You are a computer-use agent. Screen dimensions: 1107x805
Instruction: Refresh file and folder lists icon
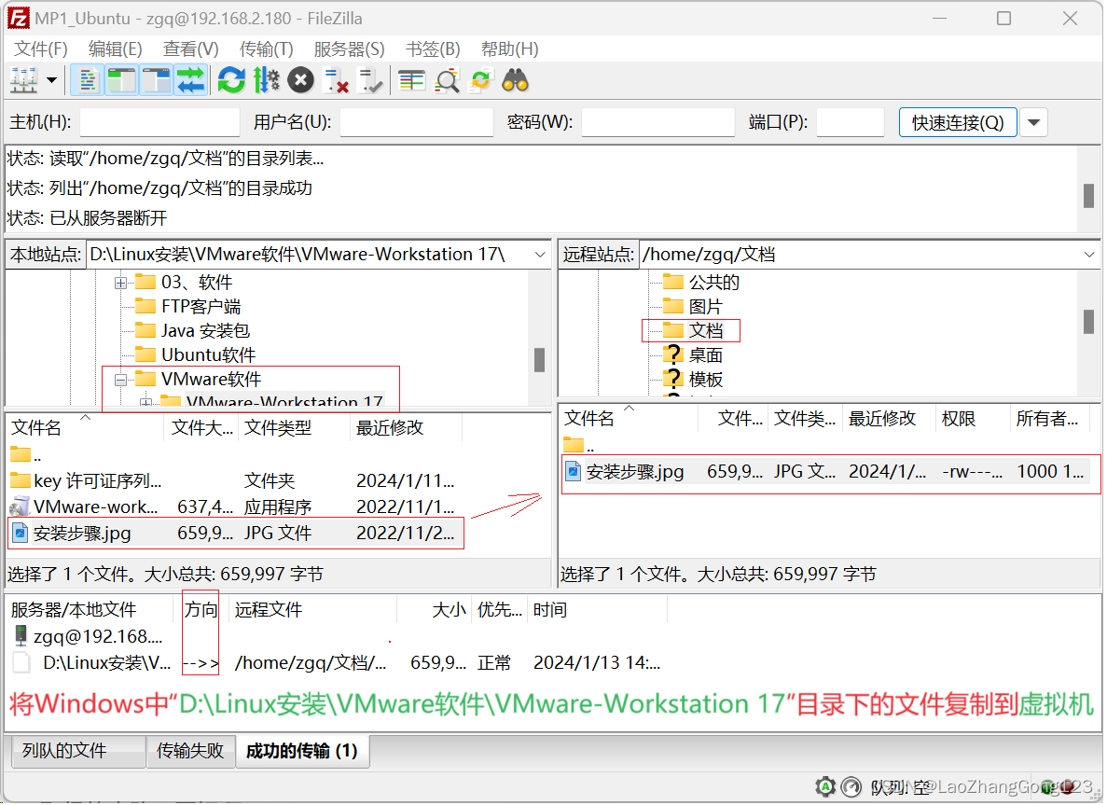231,80
